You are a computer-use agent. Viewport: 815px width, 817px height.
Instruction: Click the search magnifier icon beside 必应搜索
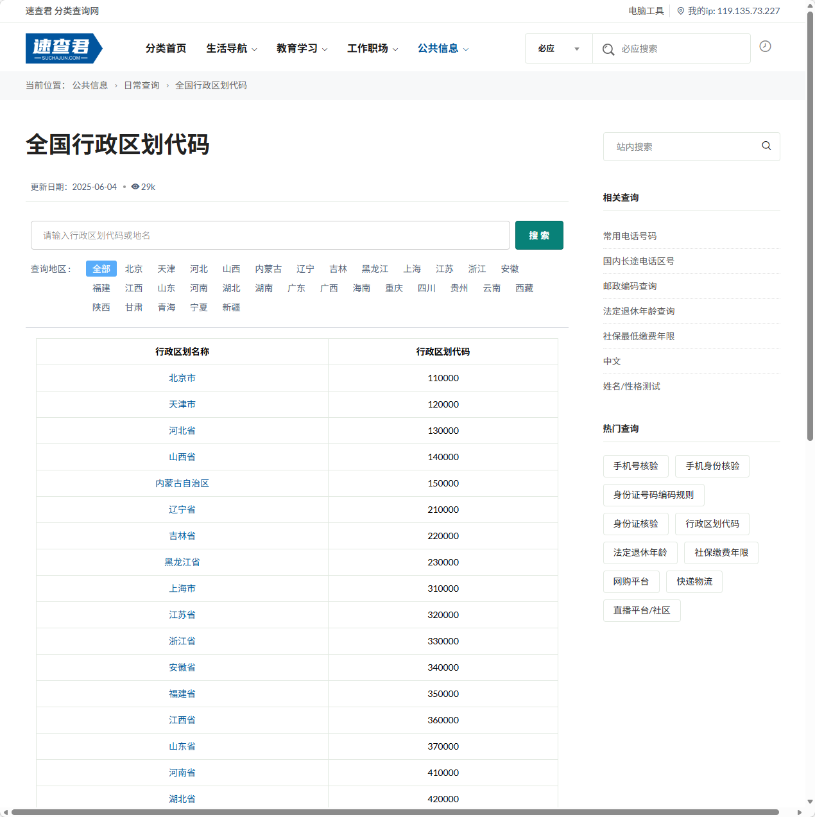(608, 48)
